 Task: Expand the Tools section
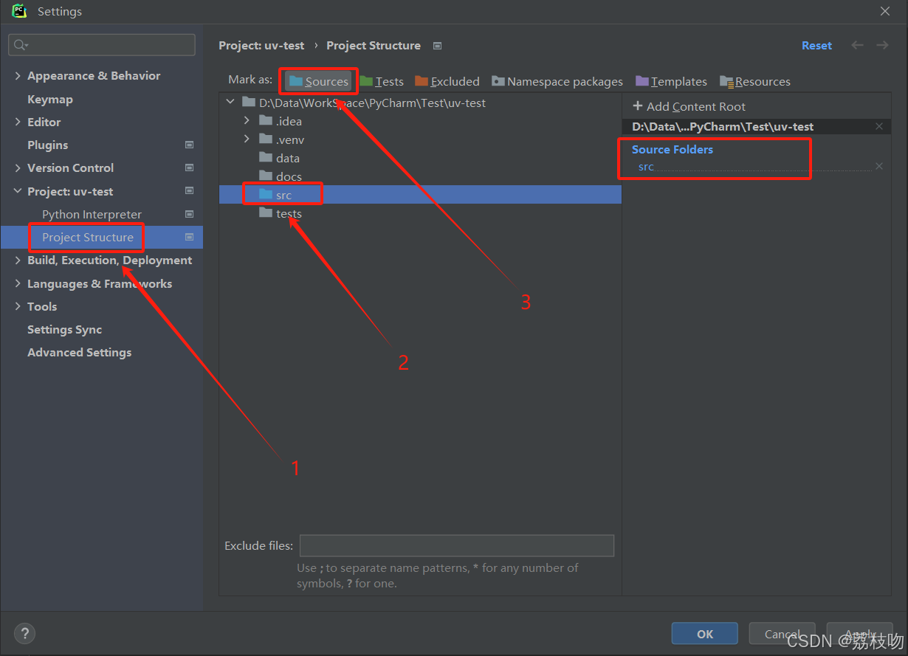pyautogui.click(x=18, y=306)
